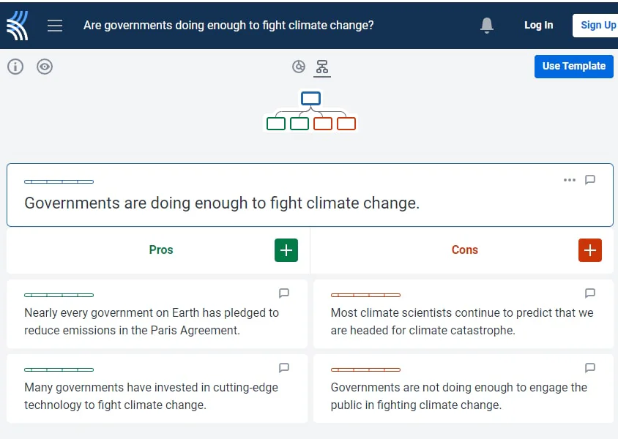Click the Kialo logo icon

[x=18, y=25]
